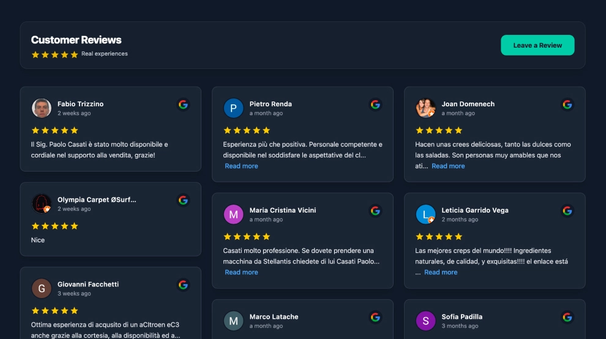View Maria Cristina Vicini's M avatar
606x339 pixels.
click(x=233, y=214)
